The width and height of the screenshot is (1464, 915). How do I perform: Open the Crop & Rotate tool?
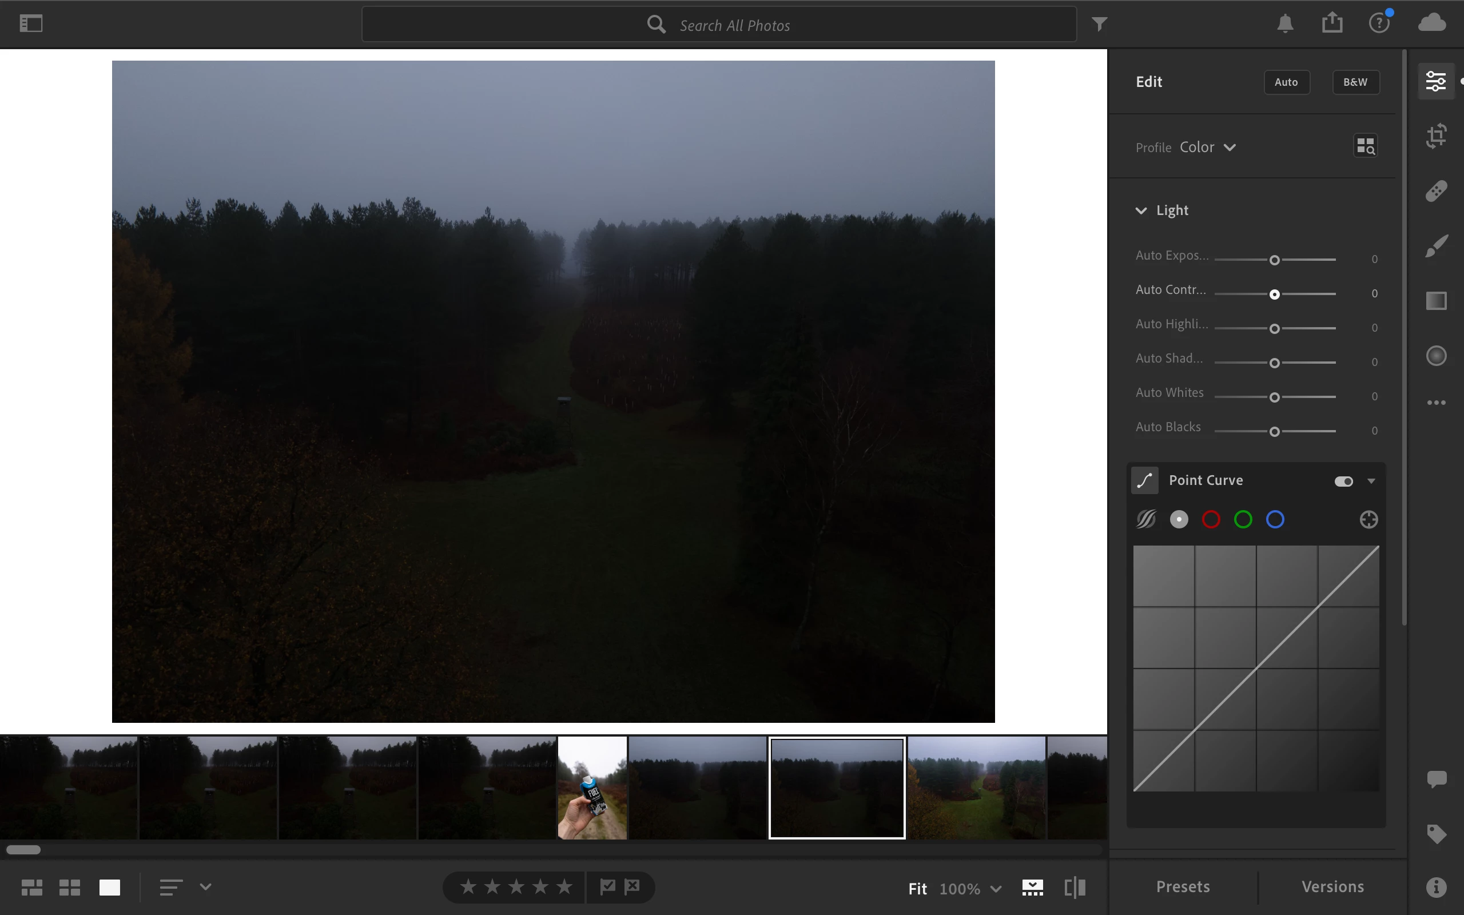1435,136
